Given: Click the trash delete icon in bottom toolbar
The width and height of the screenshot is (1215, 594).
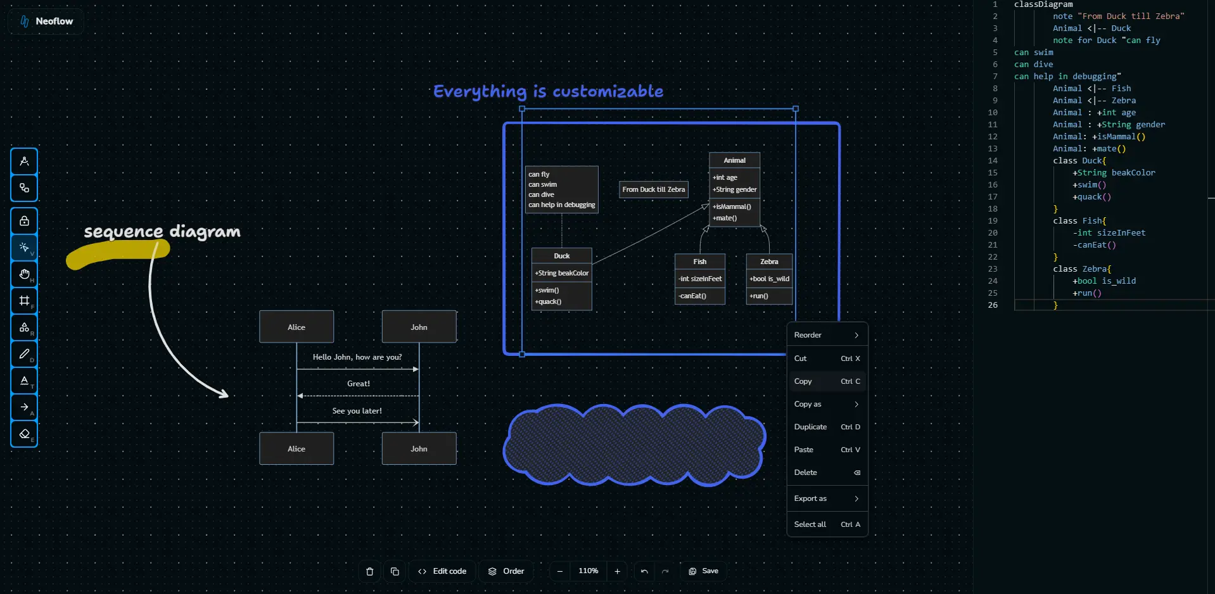Looking at the screenshot, I should 369,571.
